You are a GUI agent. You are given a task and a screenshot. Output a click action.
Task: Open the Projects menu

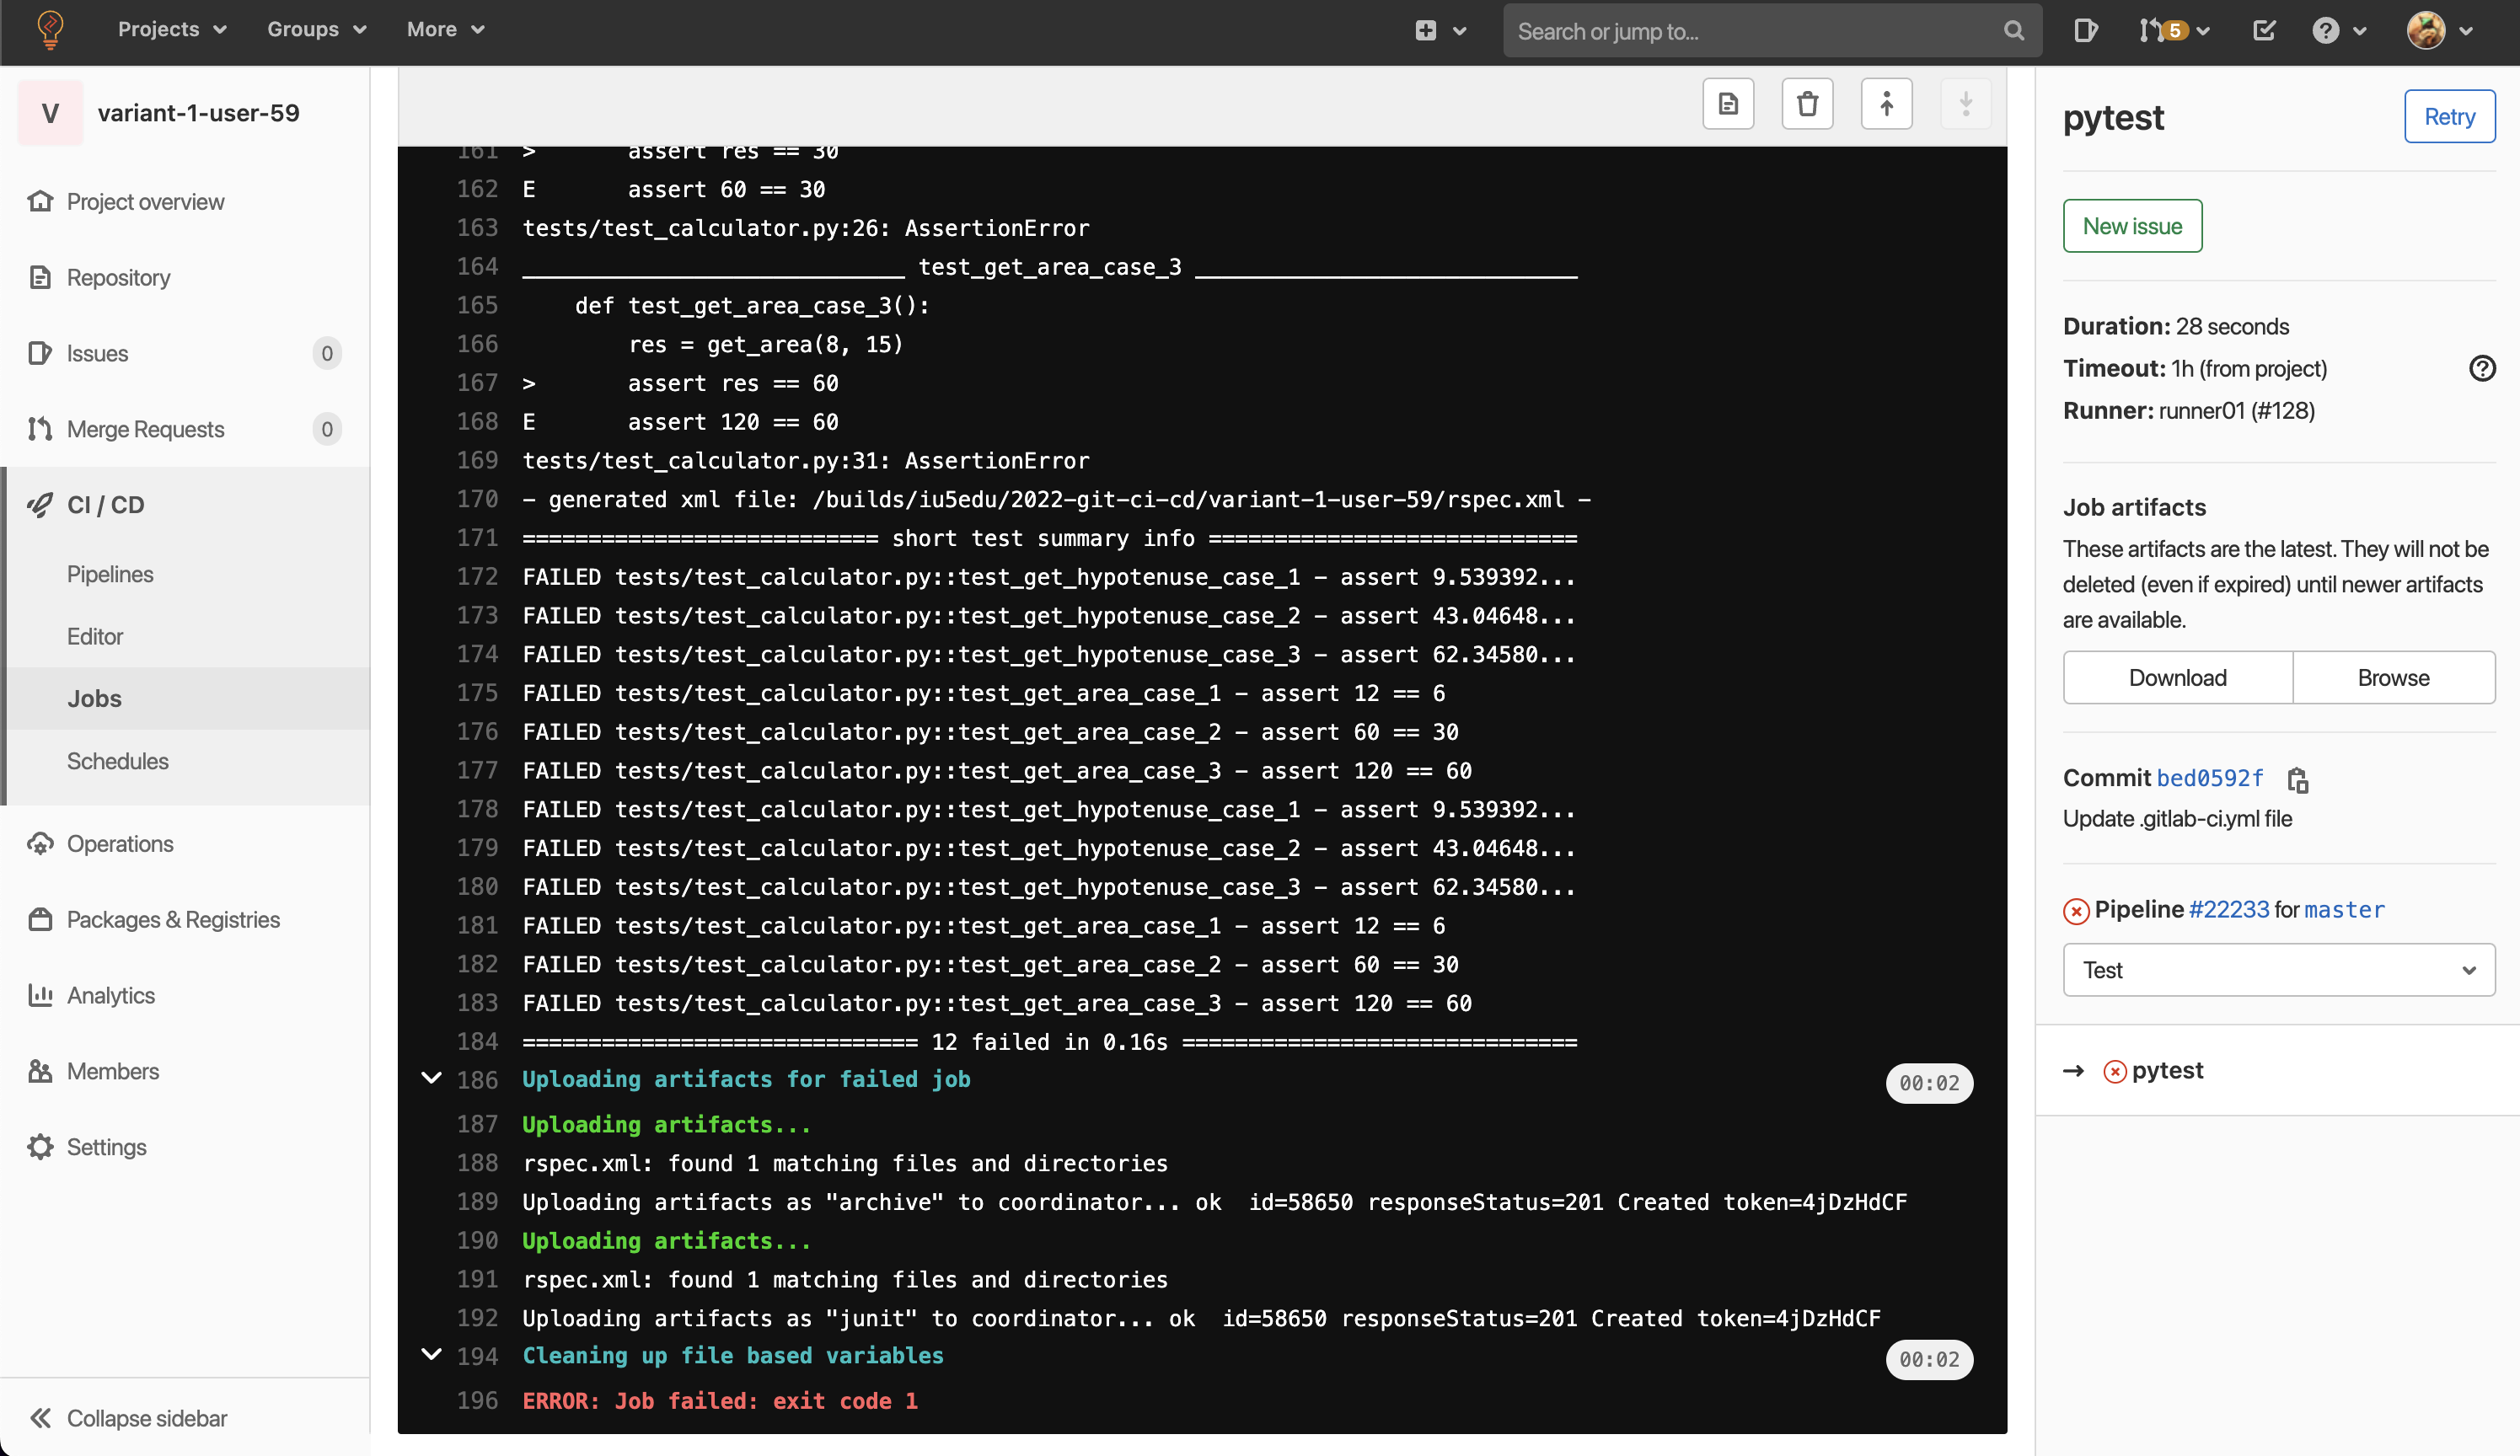point(172,30)
